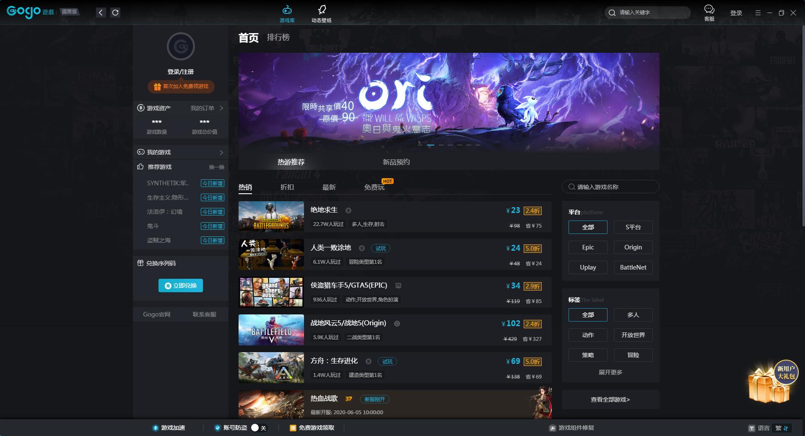Click 登录/注册 under the avatar
The width and height of the screenshot is (805, 436).
pyautogui.click(x=181, y=72)
